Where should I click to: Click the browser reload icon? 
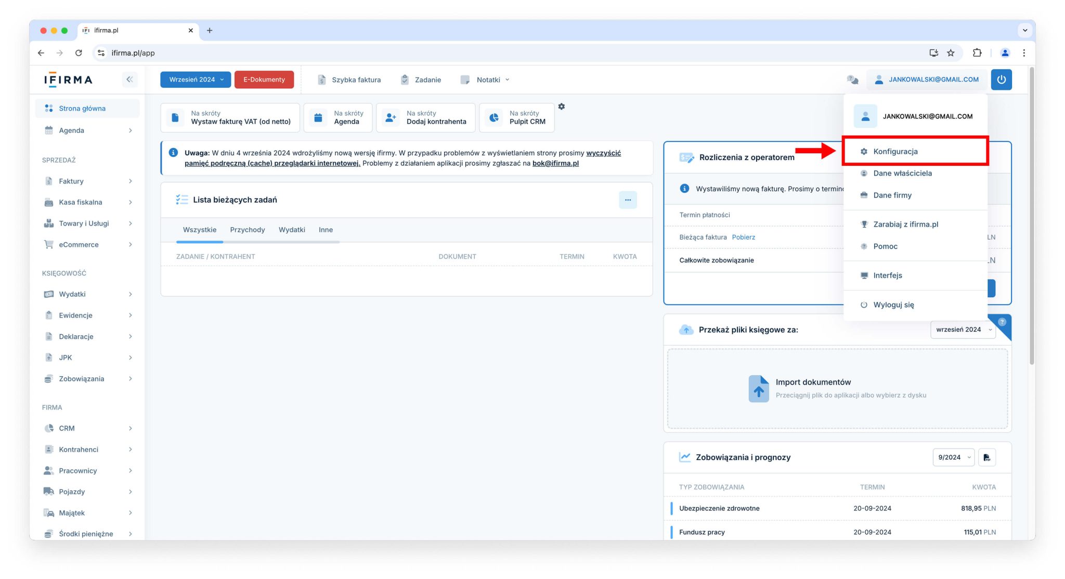pyautogui.click(x=79, y=53)
